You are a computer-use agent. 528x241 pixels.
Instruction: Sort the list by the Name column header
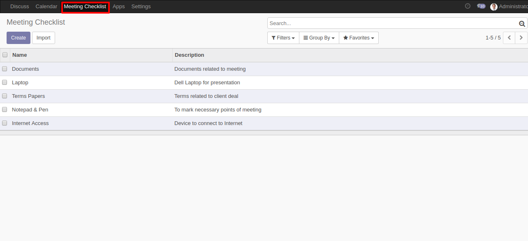coord(20,55)
